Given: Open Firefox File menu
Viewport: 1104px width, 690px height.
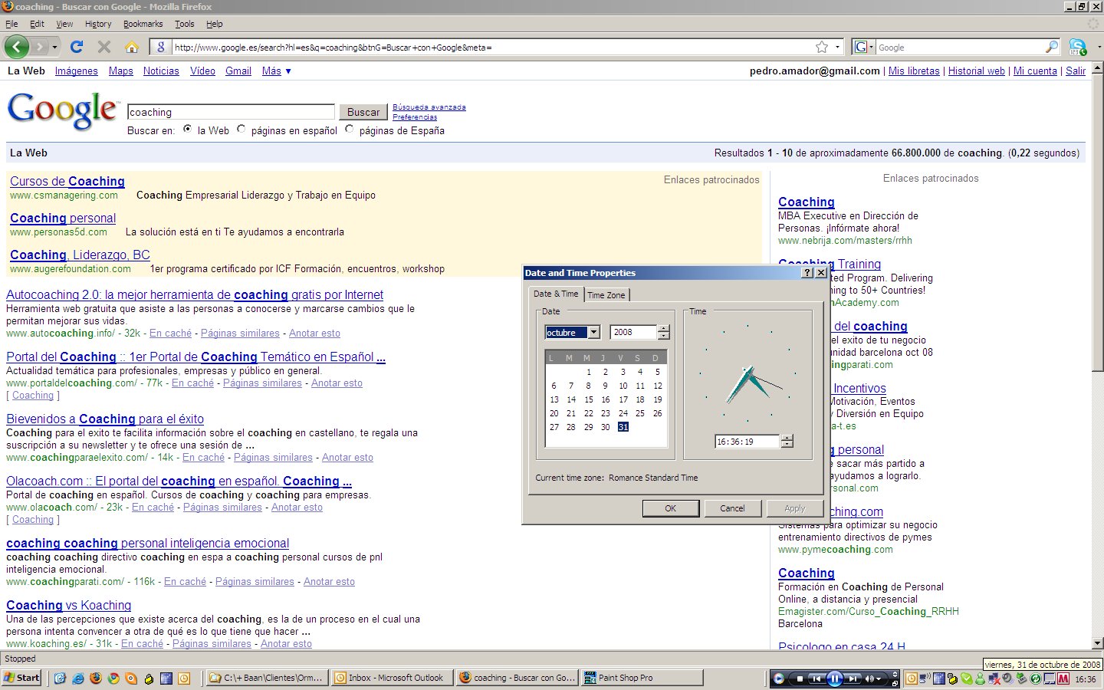Looking at the screenshot, I should [11, 24].
